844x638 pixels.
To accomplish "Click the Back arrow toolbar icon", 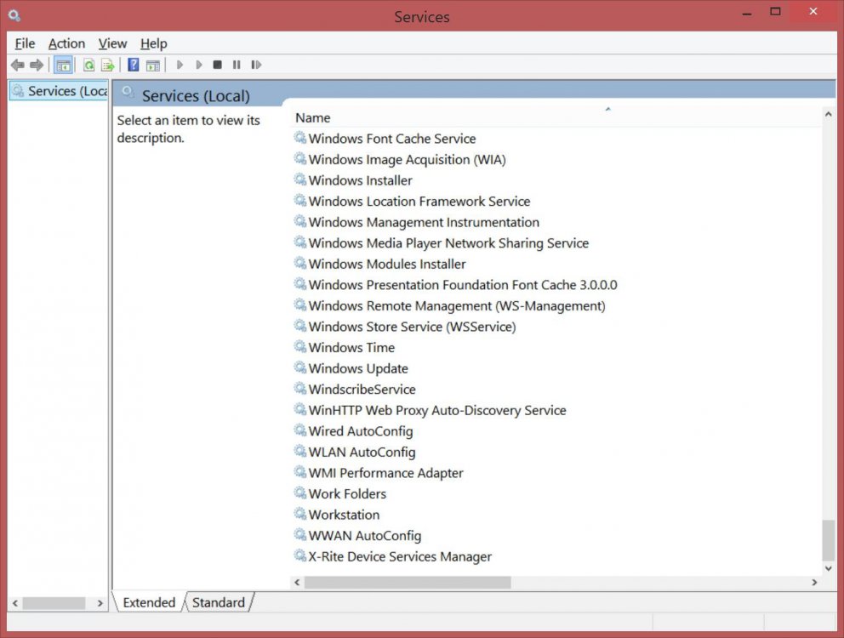I will (17, 66).
